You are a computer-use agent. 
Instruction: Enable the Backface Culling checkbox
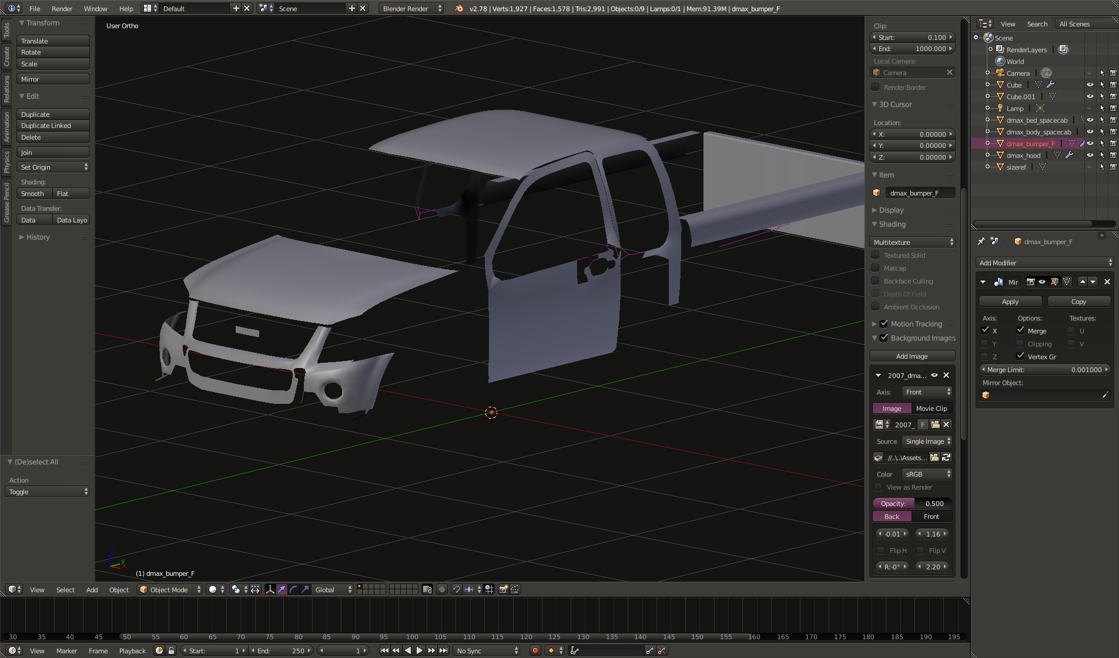pyautogui.click(x=875, y=281)
